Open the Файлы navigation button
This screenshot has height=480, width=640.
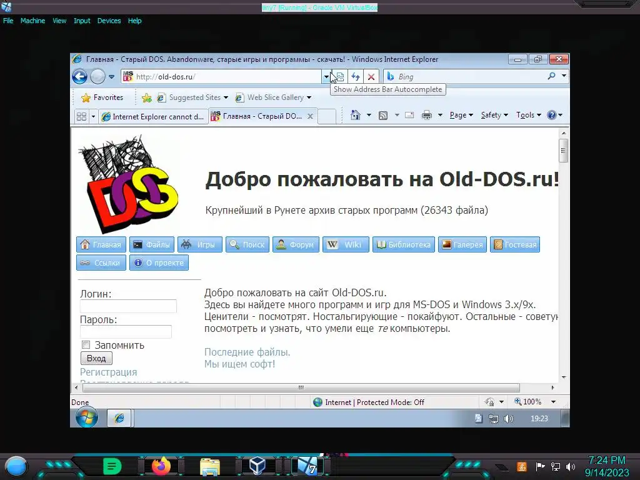pos(152,244)
